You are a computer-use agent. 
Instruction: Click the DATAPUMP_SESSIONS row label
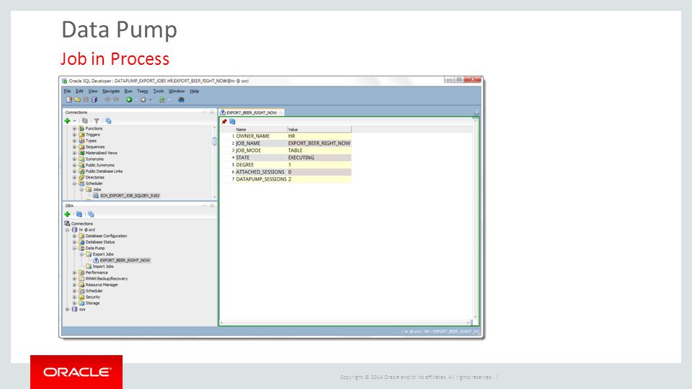[x=261, y=179]
